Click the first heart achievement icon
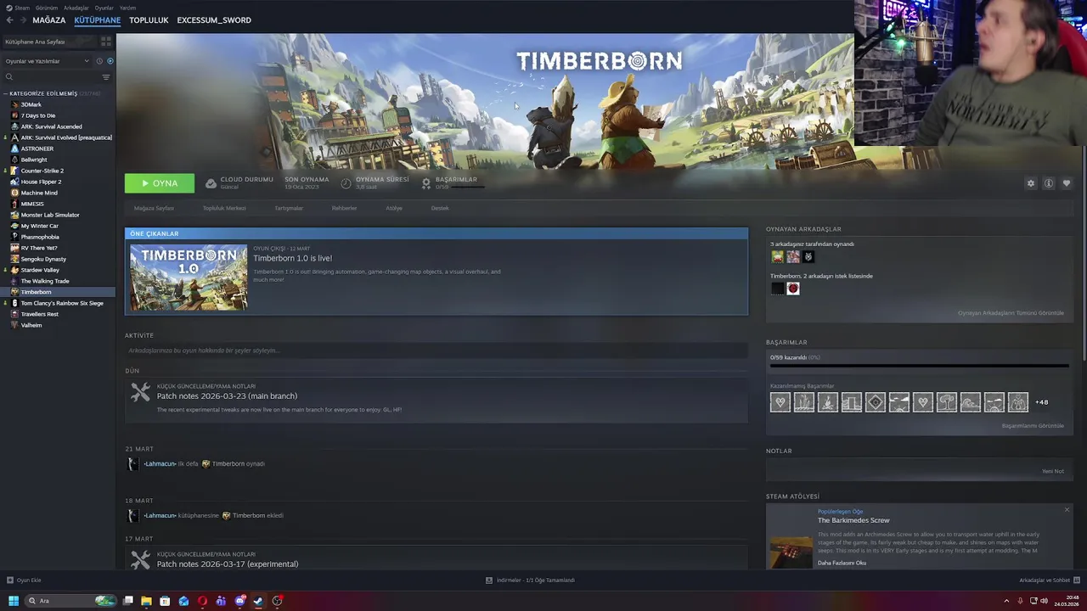1087x611 pixels. pos(780,402)
